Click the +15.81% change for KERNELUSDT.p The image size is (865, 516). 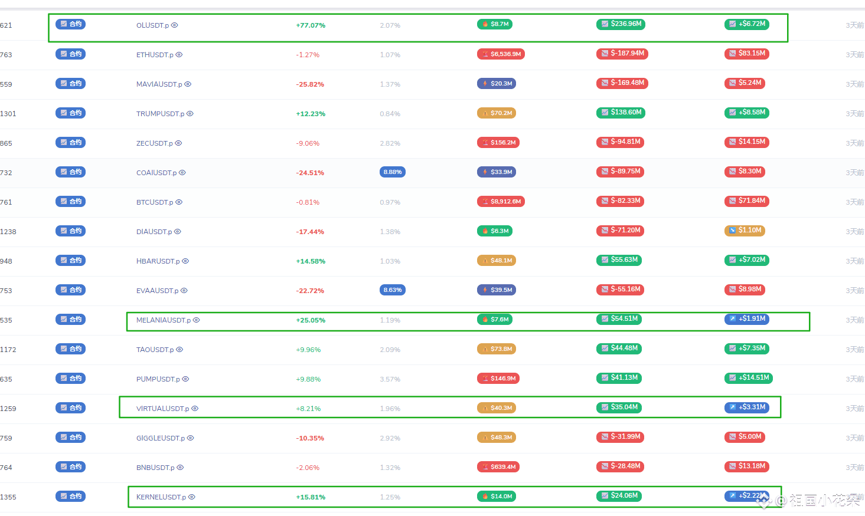click(x=311, y=497)
